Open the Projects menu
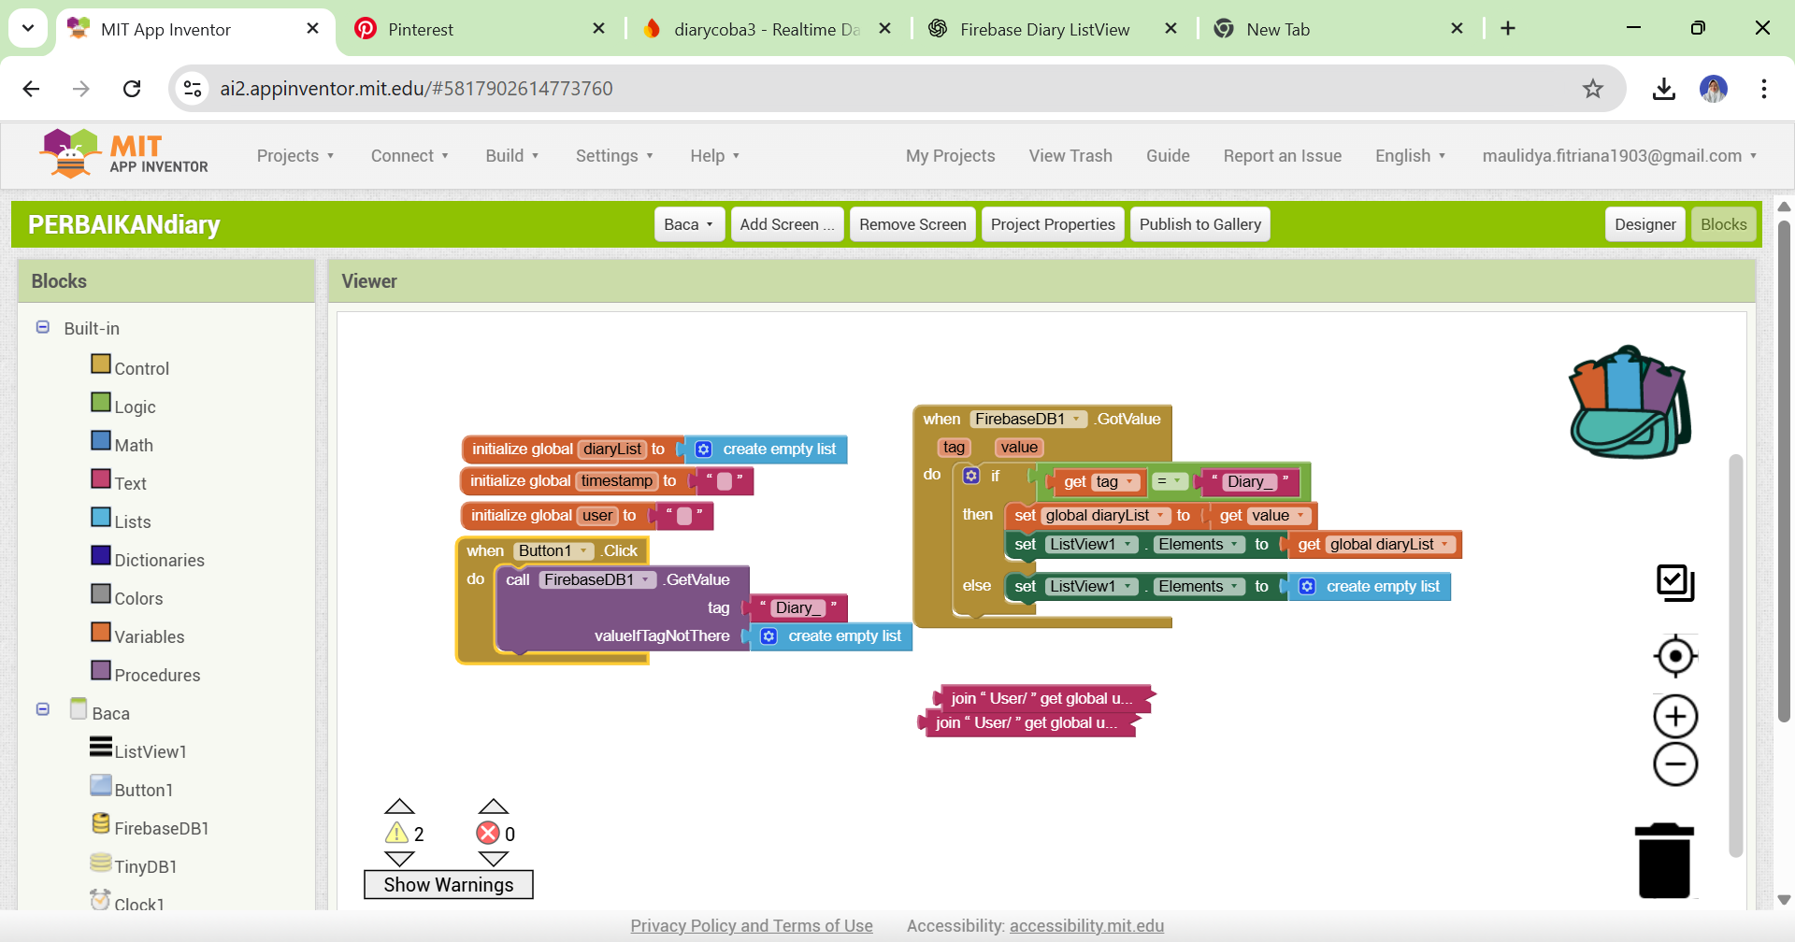 point(295,156)
